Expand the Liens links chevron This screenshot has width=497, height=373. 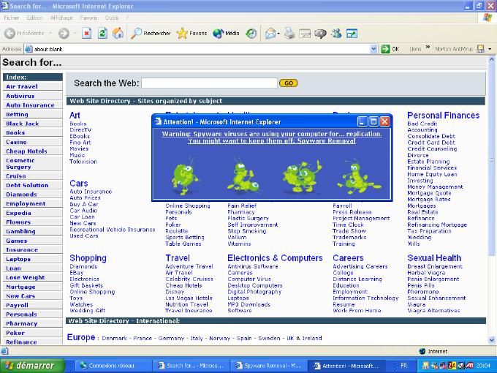[428, 48]
